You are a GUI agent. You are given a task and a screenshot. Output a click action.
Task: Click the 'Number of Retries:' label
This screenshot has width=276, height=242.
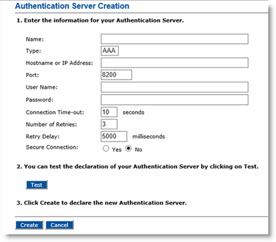click(51, 124)
